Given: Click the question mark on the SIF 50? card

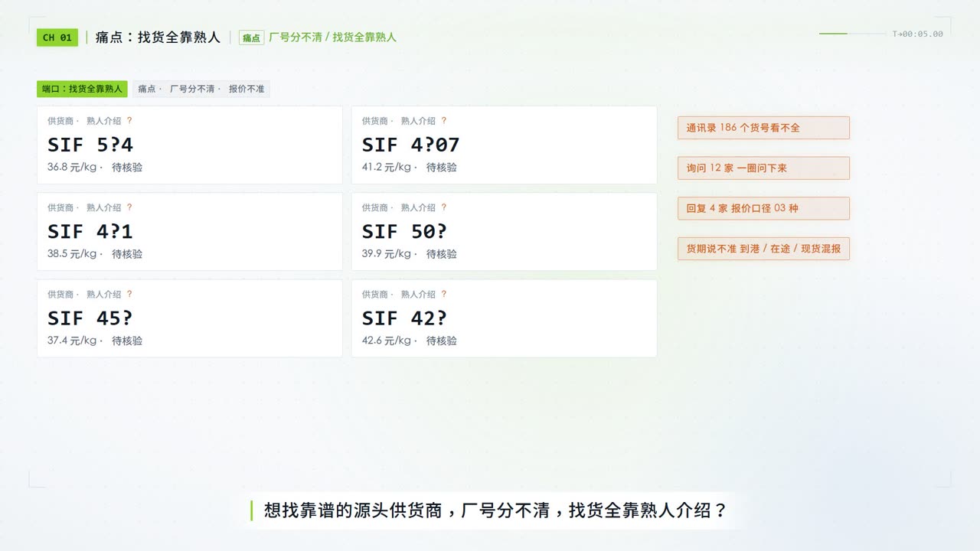Looking at the screenshot, I should pyautogui.click(x=444, y=207).
